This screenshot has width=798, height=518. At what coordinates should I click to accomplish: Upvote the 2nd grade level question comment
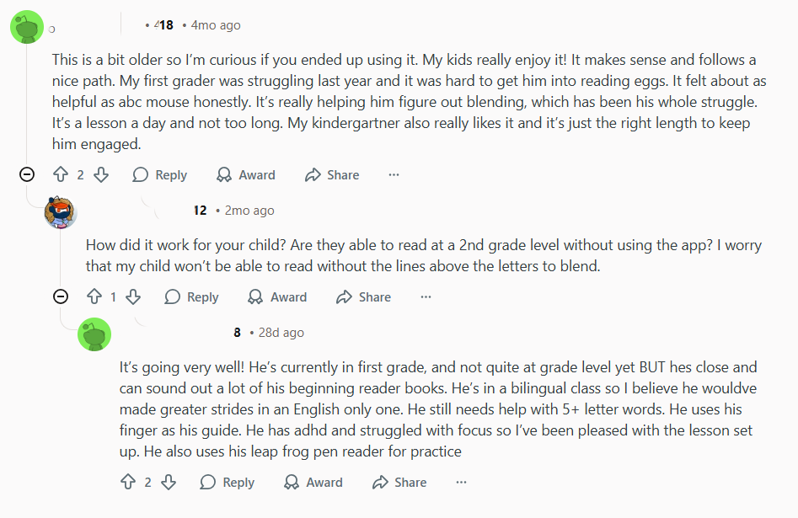pyautogui.click(x=94, y=297)
